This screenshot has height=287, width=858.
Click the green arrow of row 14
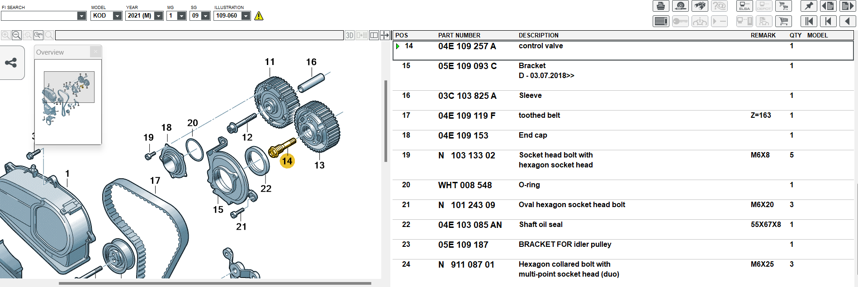[x=398, y=46]
